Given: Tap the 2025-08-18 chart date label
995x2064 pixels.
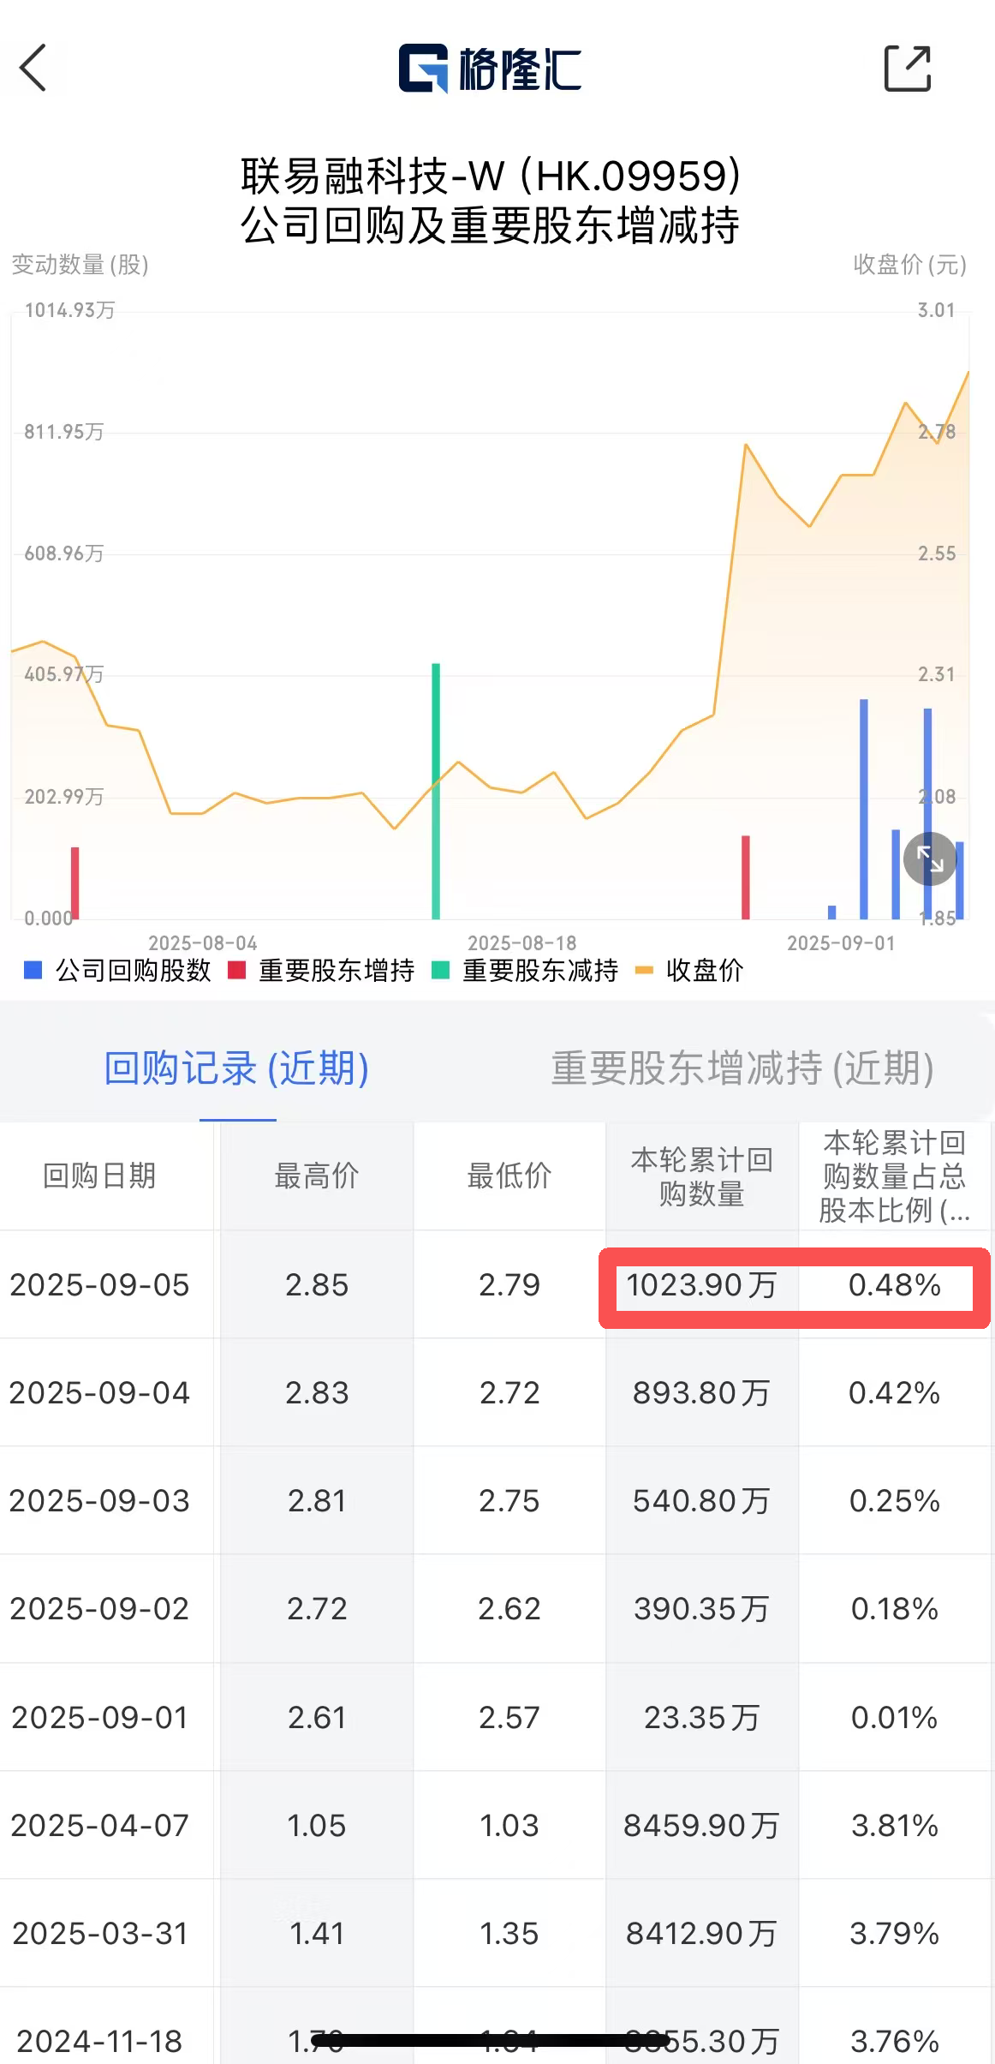Looking at the screenshot, I should point(522,943).
